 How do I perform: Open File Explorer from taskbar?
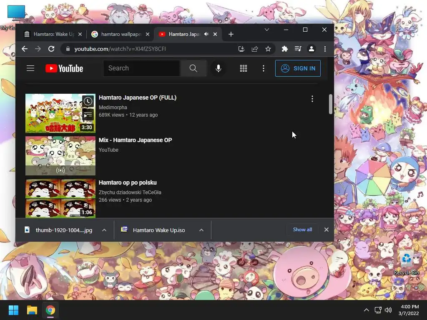point(32,310)
